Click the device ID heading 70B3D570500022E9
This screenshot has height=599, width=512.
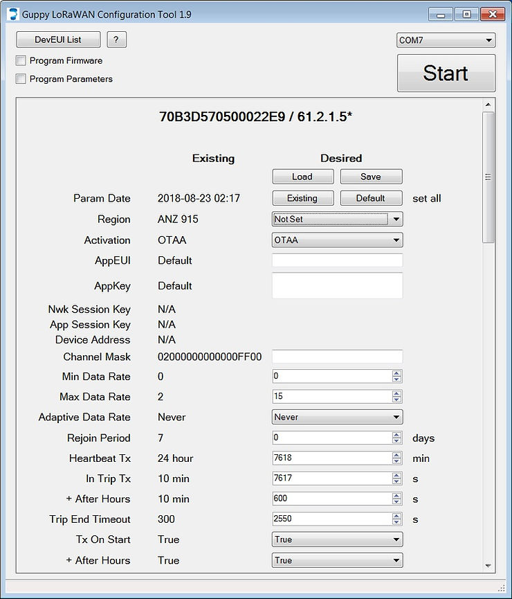222,116
